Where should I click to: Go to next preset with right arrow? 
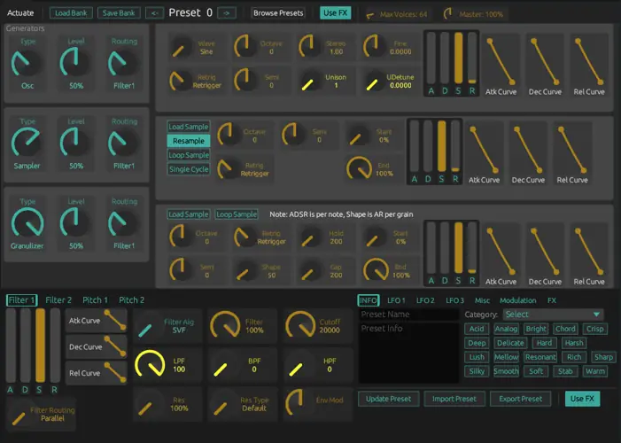pos(226,13)
